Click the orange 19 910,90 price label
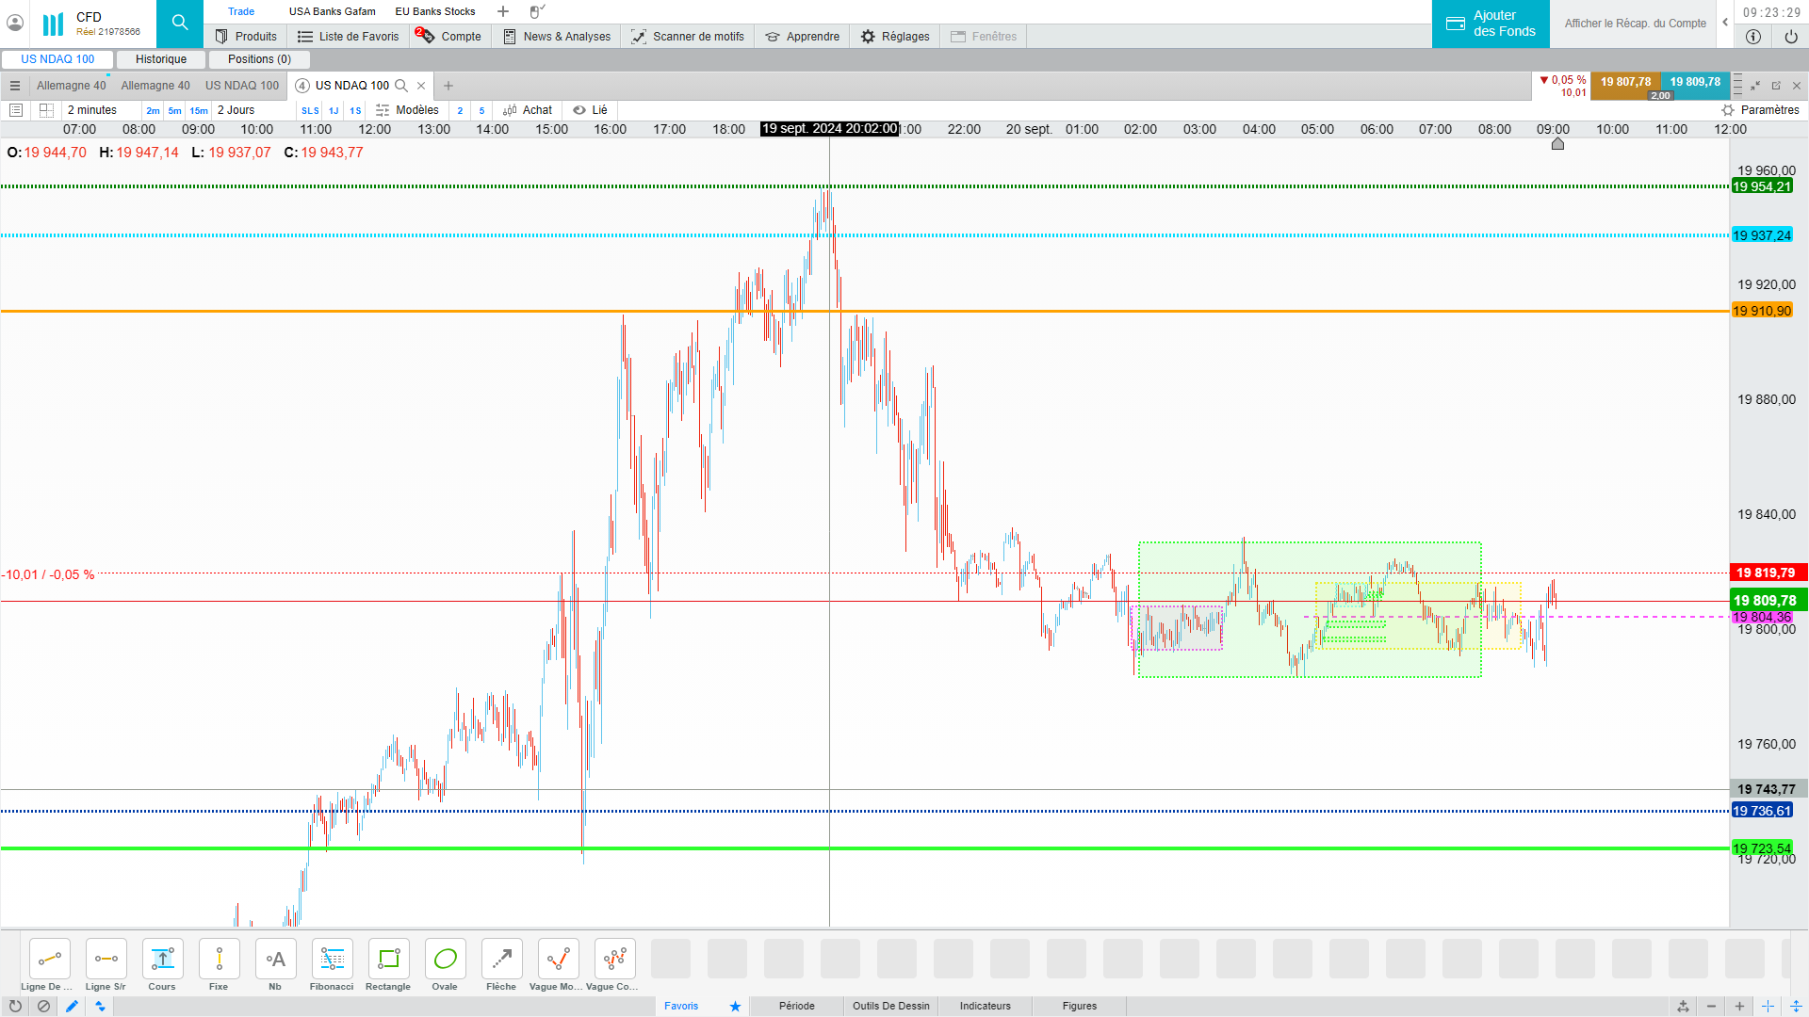Image resolution: width=1809 pixels, height=1017 pixels. [1761, 311]
